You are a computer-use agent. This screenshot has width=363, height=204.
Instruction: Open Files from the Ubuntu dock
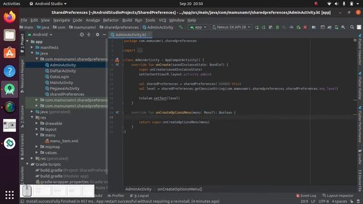click(10, 35)
